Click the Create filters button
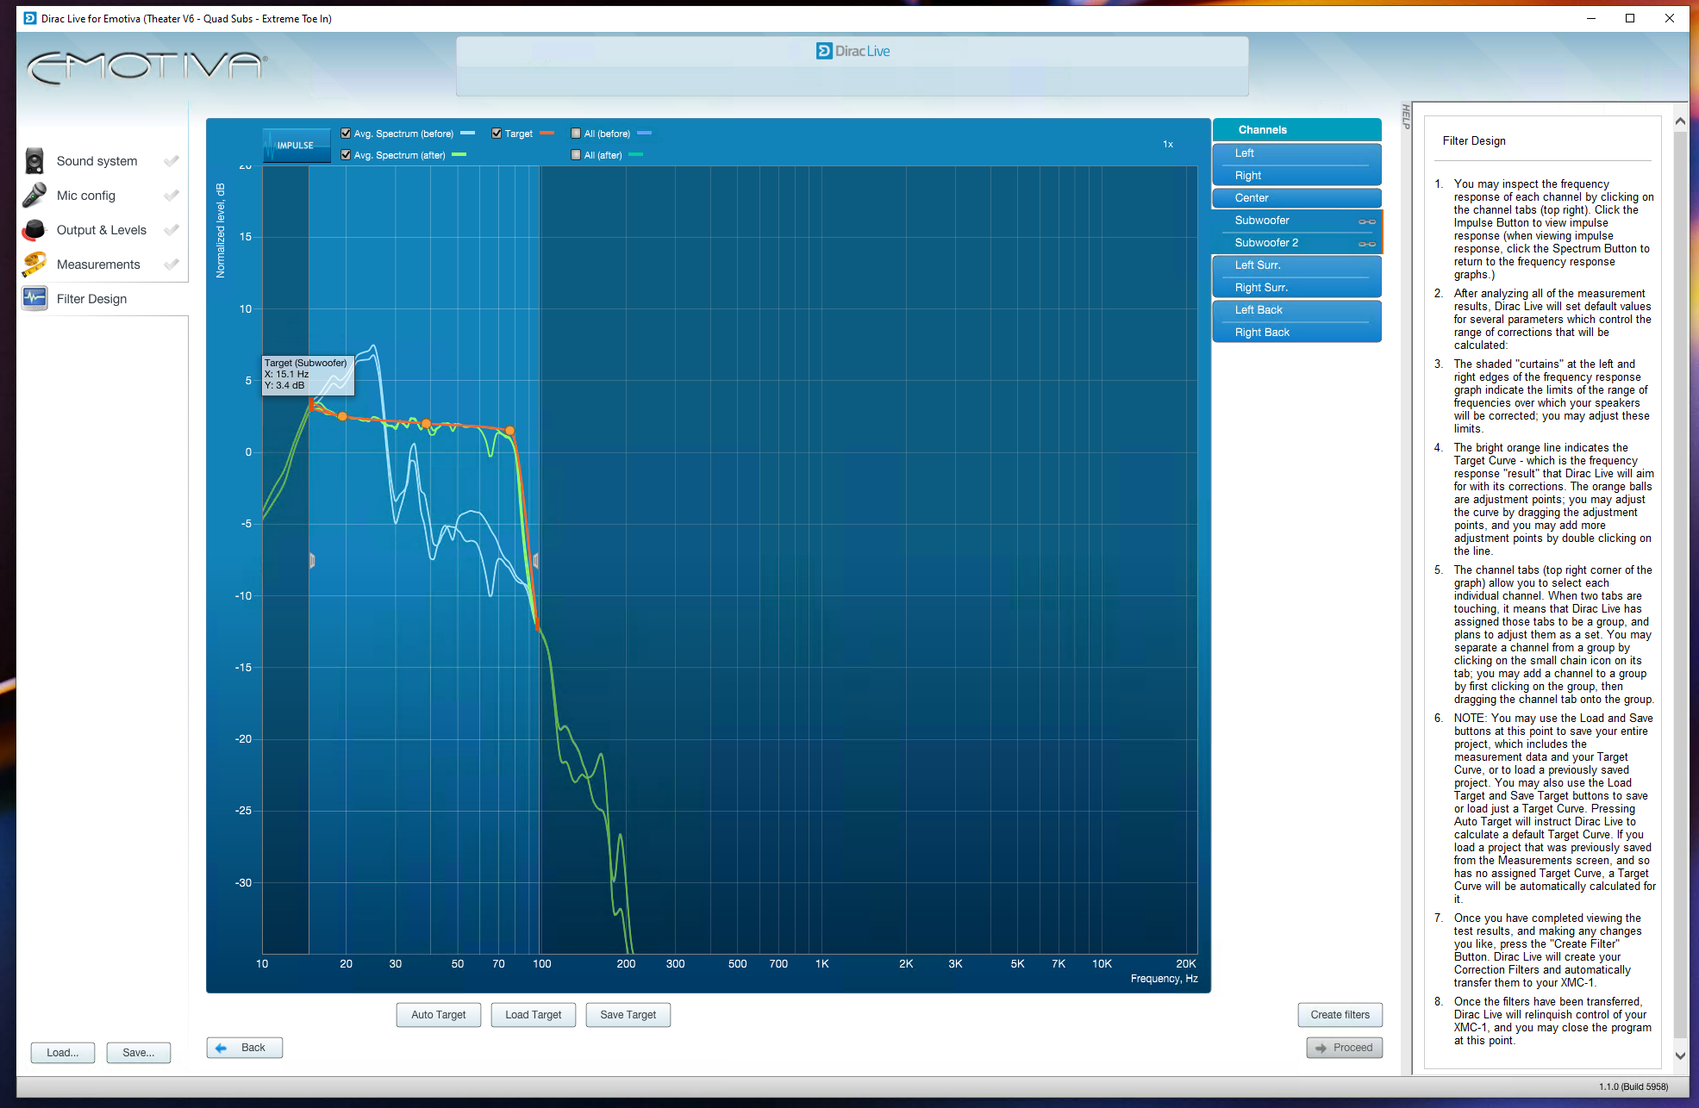 click(1340, 1015)
